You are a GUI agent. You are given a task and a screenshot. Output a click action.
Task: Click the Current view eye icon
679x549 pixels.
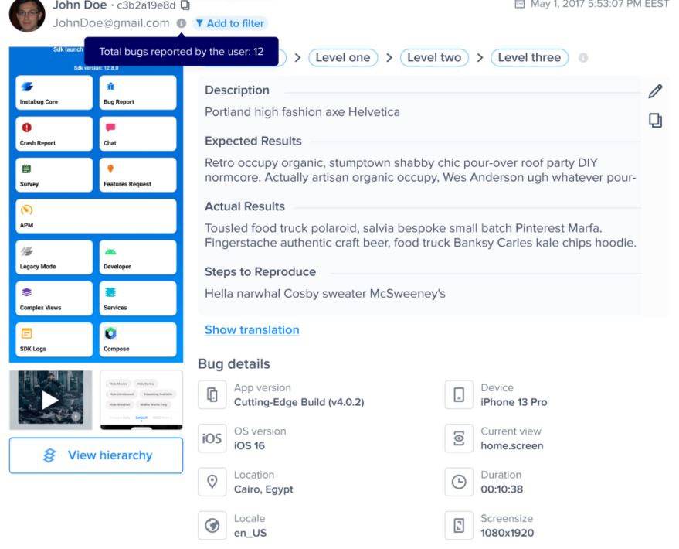[x=459, y=438]
